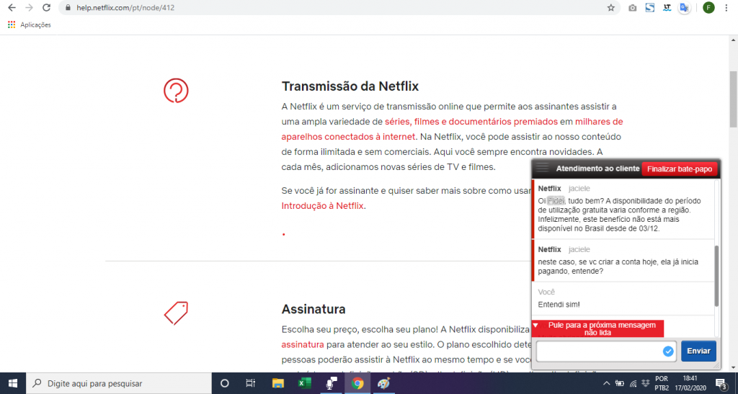This screenshot has width=738, height=394.
Task: Open the chat hamburger menu icon
Action: 542,167
